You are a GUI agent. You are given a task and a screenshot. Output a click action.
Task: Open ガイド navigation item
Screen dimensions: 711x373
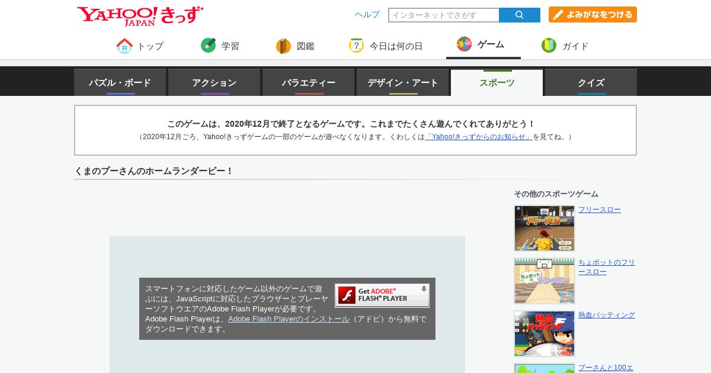click(565, 46)
